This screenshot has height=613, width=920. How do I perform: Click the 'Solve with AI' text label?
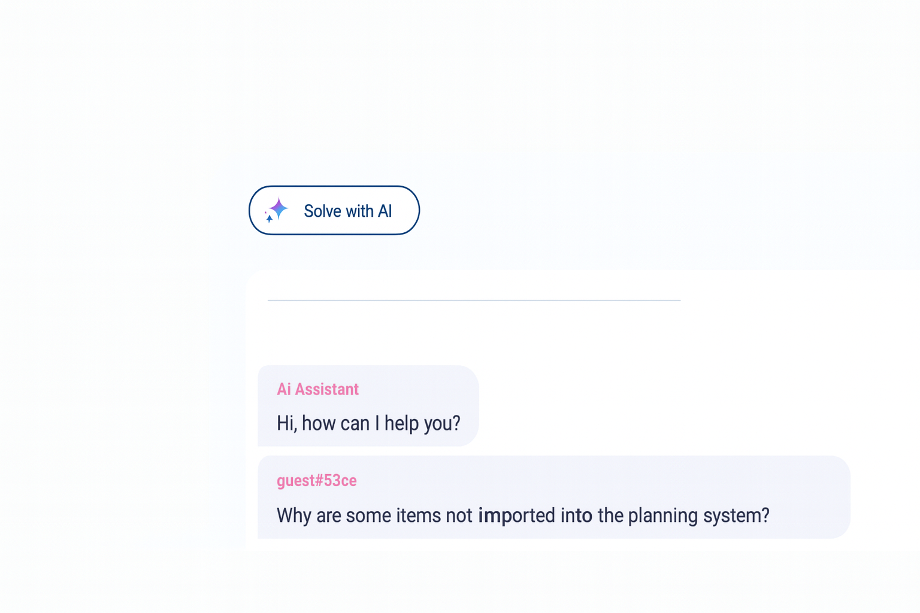tap(347, 211)
